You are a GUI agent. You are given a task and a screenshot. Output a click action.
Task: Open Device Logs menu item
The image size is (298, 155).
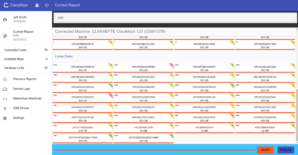point(26,89)
